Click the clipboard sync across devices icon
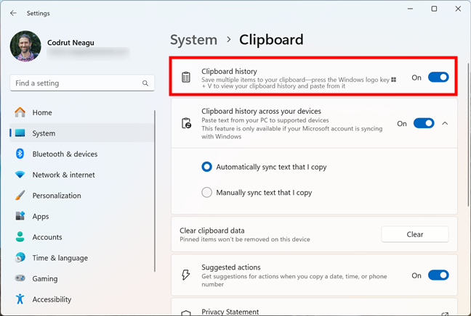Viewport: 471px width, 316px height. point(186,123)
